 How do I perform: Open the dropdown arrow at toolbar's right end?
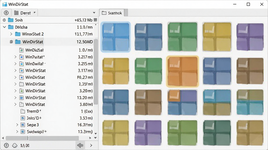pos(94,13)
